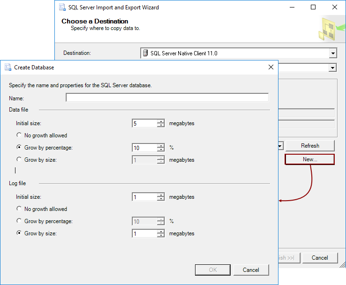Click Data file grow percentage value field

coord(144,148)
